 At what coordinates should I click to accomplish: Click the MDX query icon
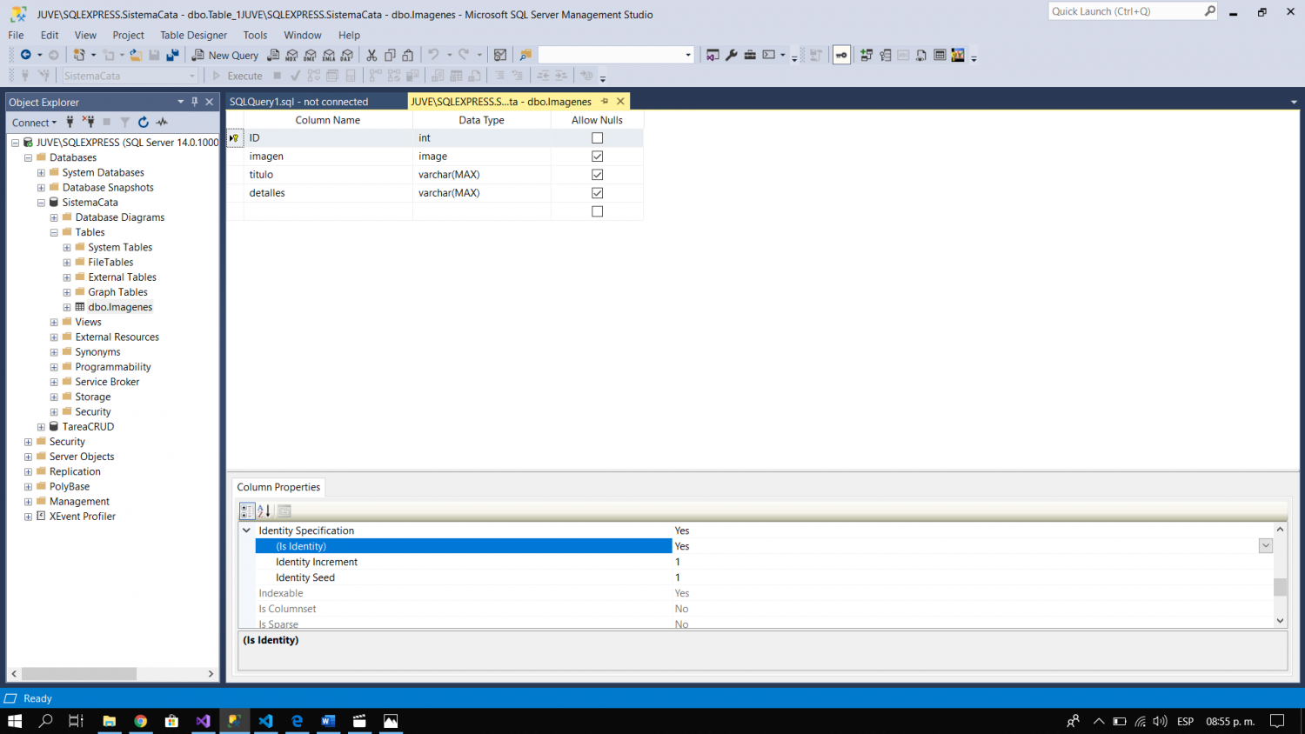(x=291, y=55)
